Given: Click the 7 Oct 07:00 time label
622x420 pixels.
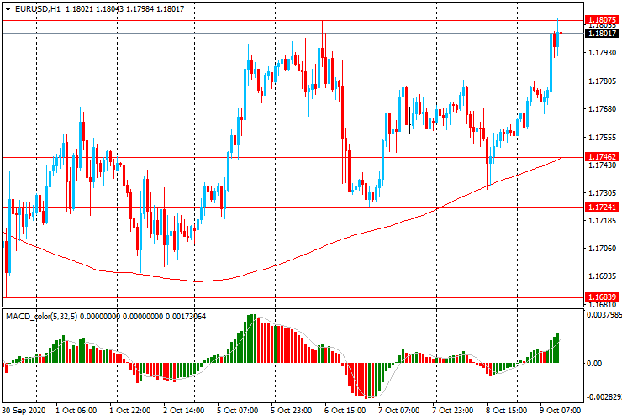Looking at the screenshot, I should point(398,411).
